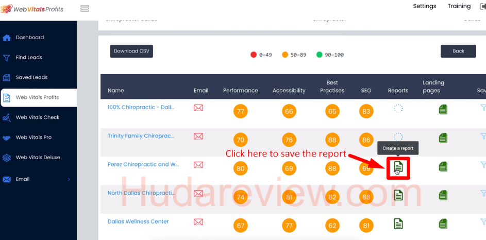Open Trinity Family Chiroprac... lead link
The width and height of the screenshot is (486, 240).
[x=141, y=135]
